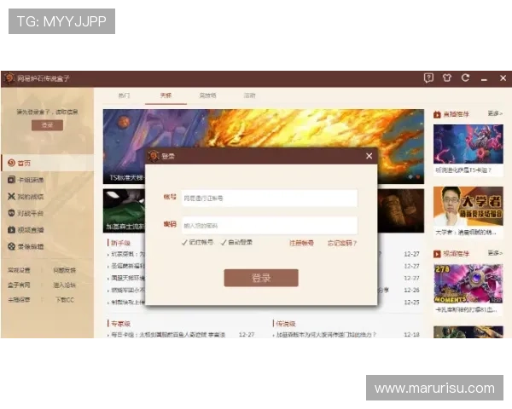The width and height of the screenshot is (512, 409).
Task: Switch to the 热门 tab
Action: pos(124,95)
